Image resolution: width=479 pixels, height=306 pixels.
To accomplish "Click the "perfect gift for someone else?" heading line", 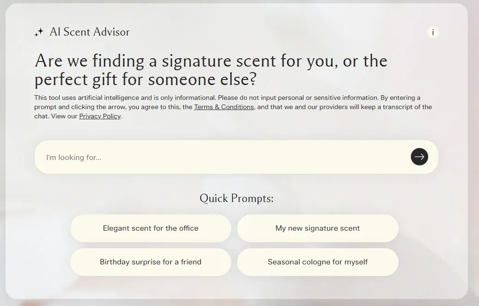I will pyautogui.click(x=145, y=80).
